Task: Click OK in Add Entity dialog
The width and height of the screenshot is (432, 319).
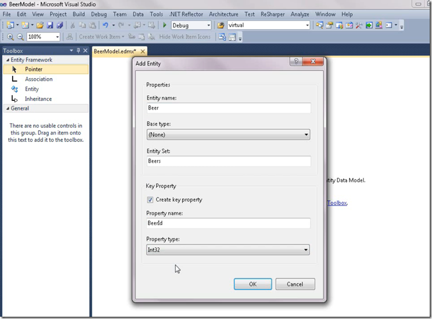Action: coord(252,284)
